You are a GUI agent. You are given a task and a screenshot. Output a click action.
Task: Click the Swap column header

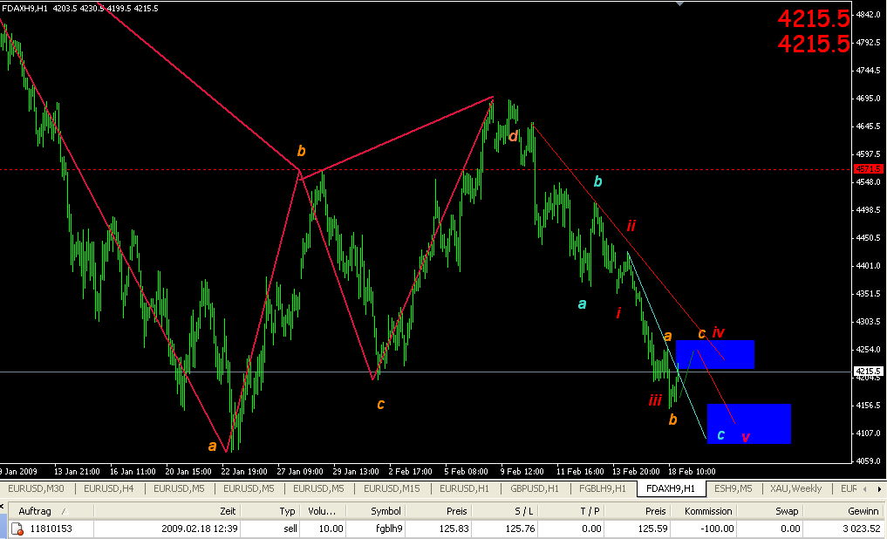(770, 511)
